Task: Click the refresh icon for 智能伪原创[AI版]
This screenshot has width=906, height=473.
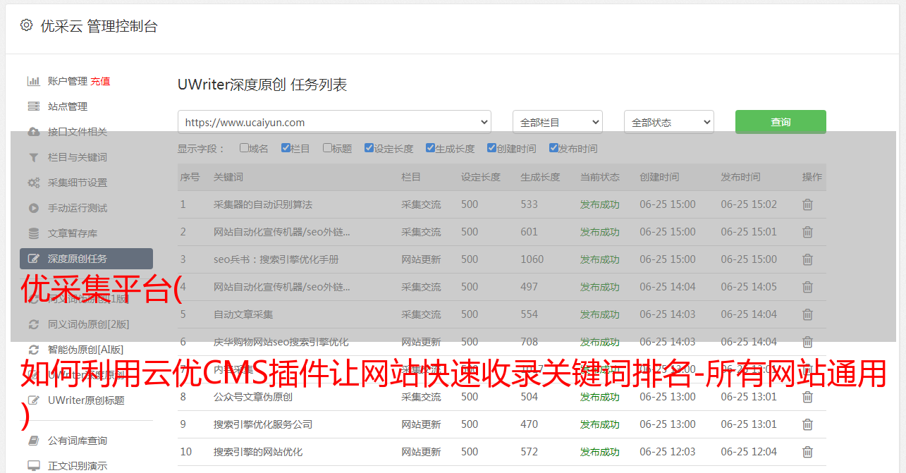Action: click(33, 350)
